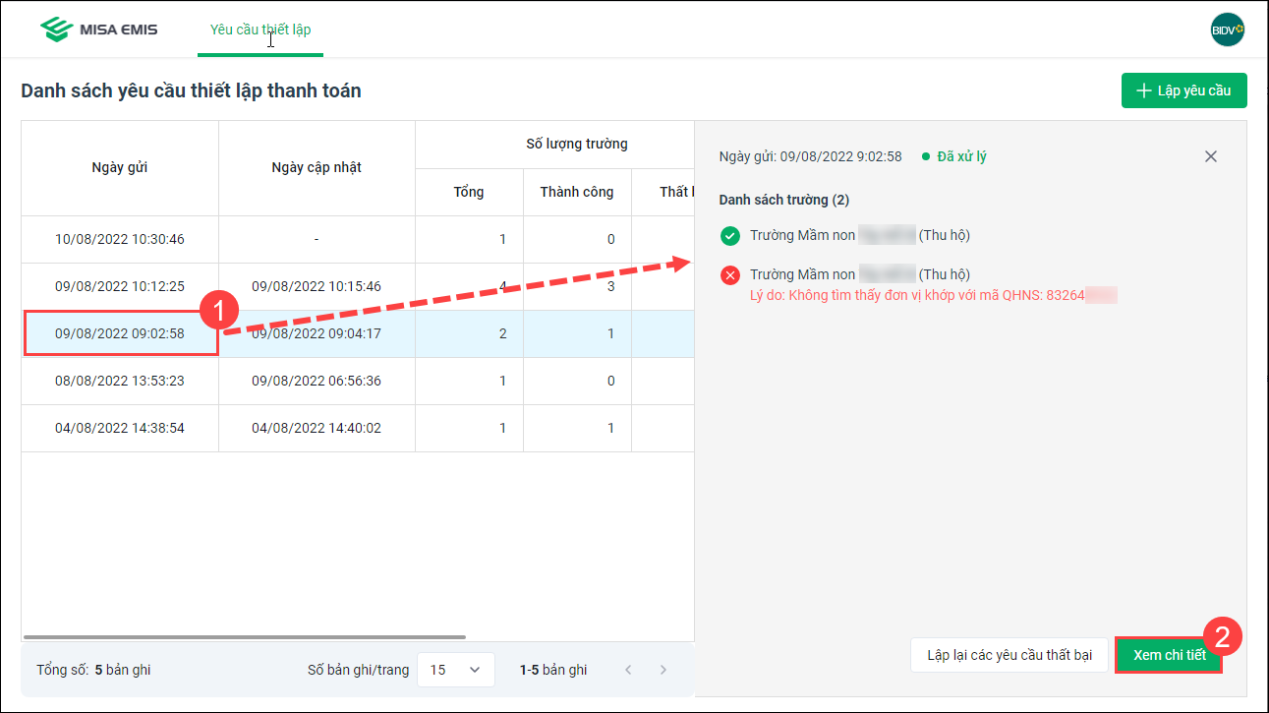This screenshot has height=713, width=1269.
Task: Click the Lập yêu cầu button
Action: click(x=1183, y=90)
